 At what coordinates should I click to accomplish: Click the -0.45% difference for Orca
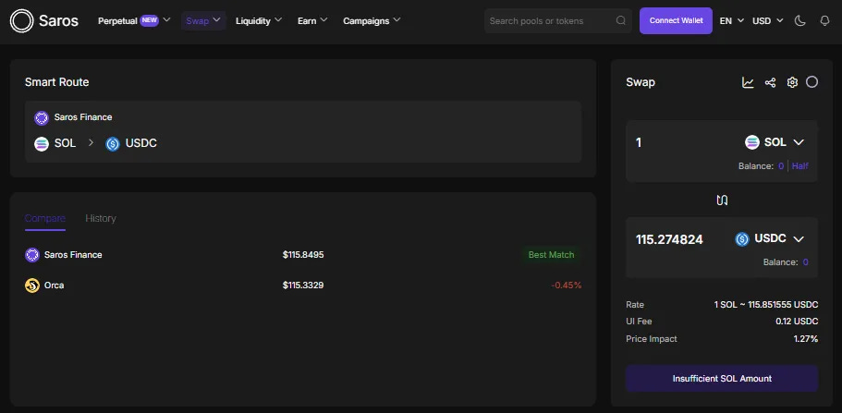pos(566,285)
